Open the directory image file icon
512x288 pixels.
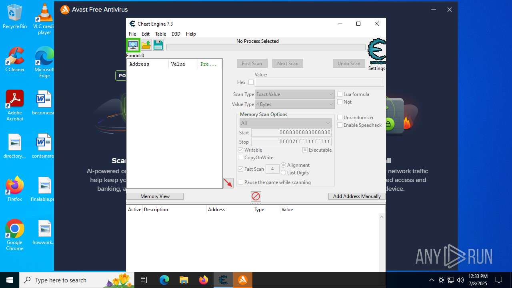point(15,146)
